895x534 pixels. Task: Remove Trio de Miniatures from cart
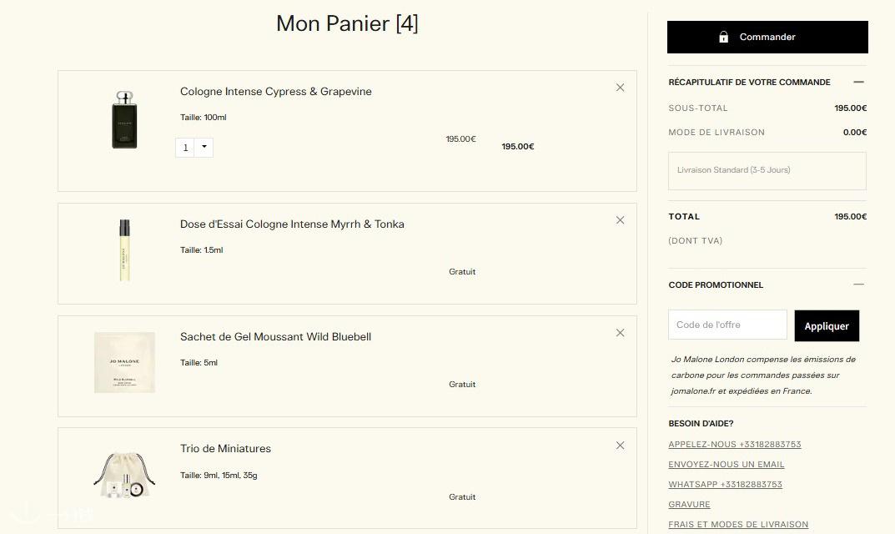[x=620, y=445]
